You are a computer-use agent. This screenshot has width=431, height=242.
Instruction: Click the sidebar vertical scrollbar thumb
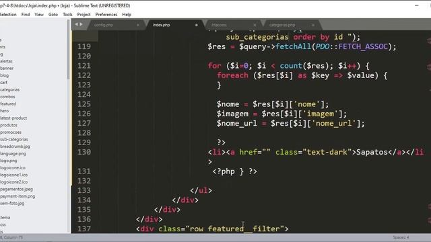(x=68, y=49)
